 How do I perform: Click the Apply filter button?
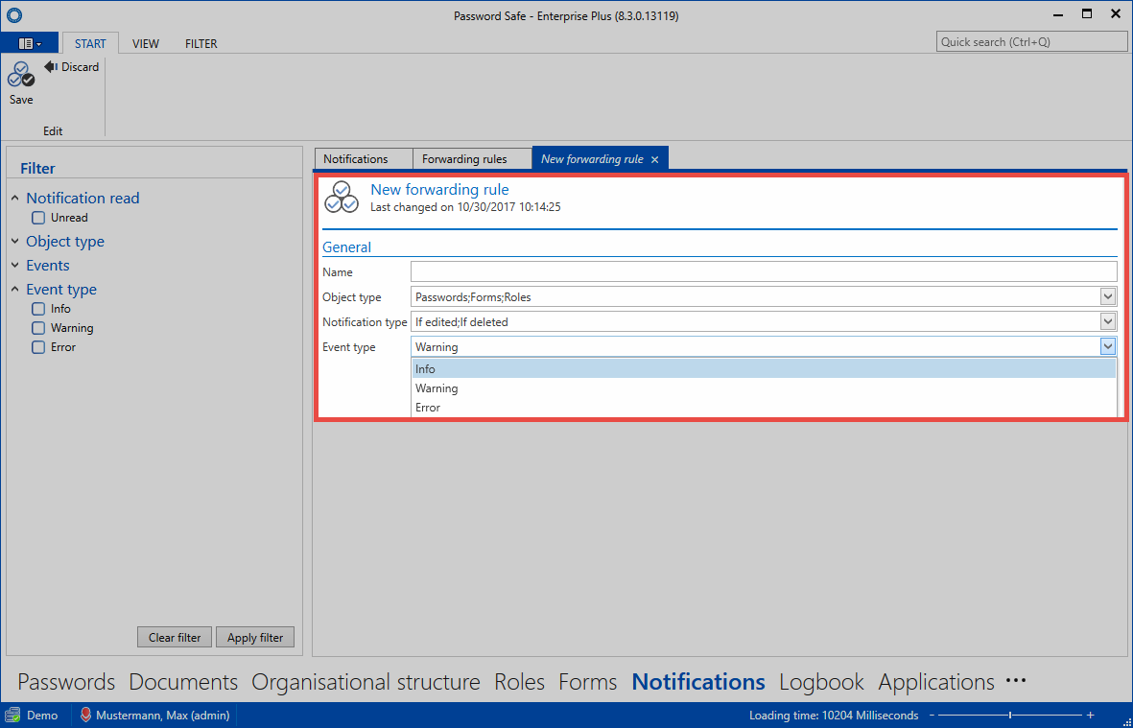(255, 637)
